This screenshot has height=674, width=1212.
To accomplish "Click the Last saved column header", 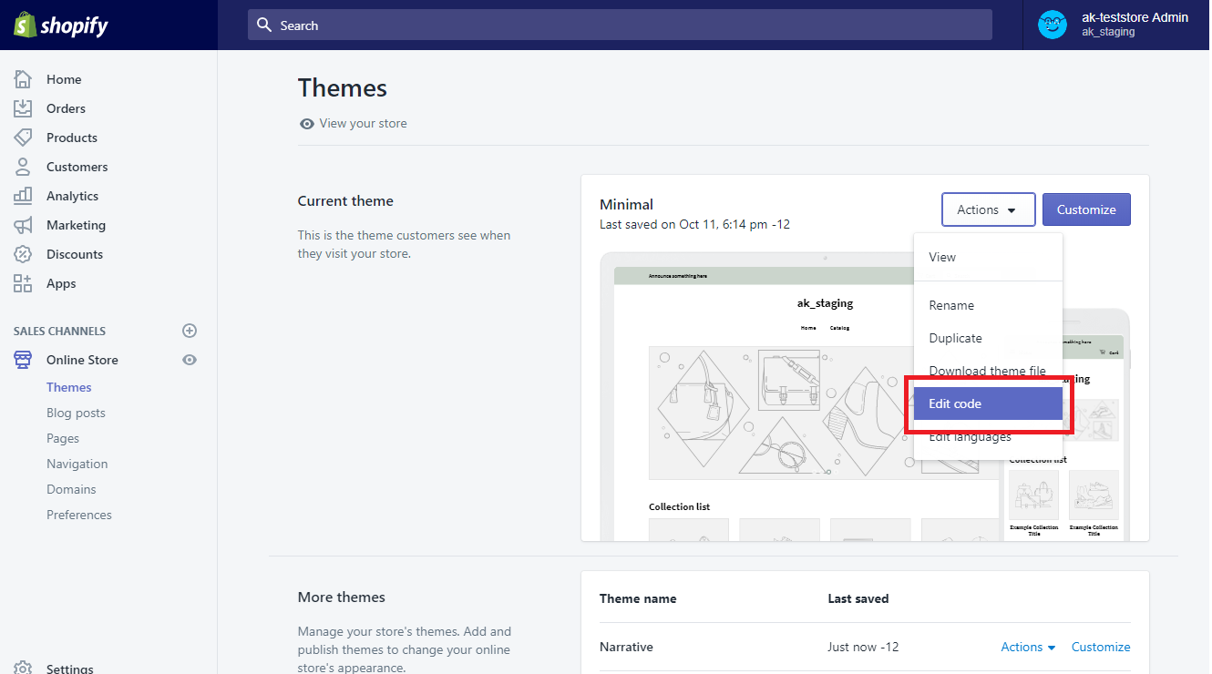I will coord(858,598).
